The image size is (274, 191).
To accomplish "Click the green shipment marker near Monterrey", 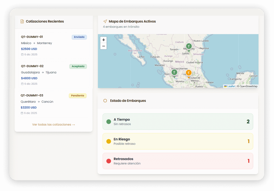I will [x=189, y=46].
